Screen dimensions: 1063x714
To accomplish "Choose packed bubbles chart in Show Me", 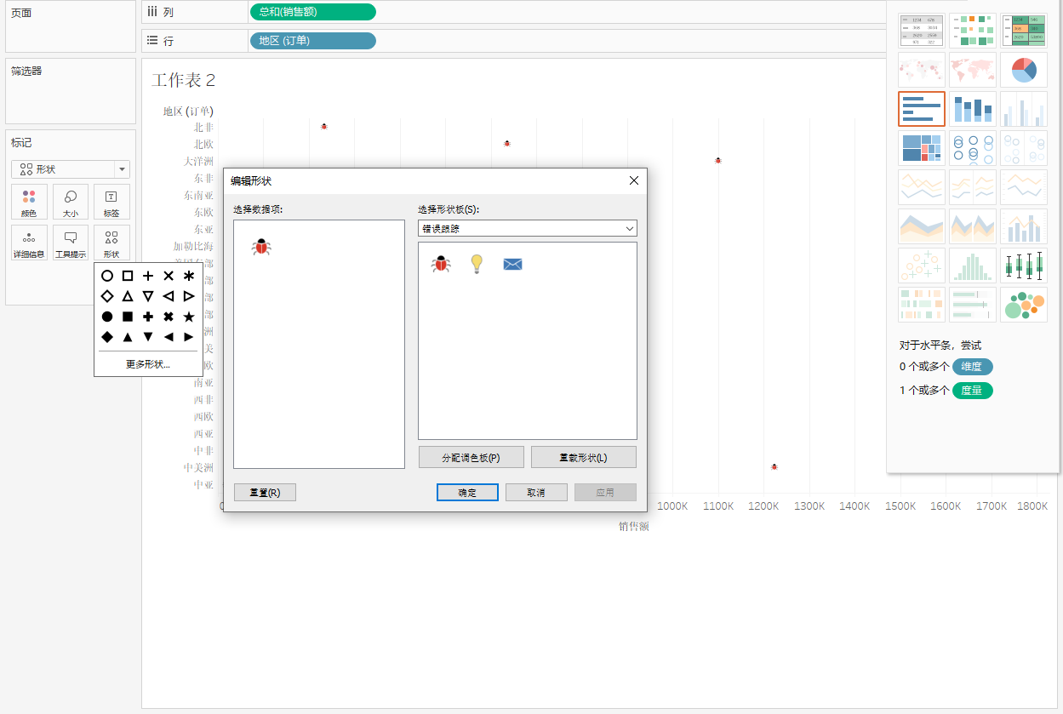I will (x=1024, y=305).
